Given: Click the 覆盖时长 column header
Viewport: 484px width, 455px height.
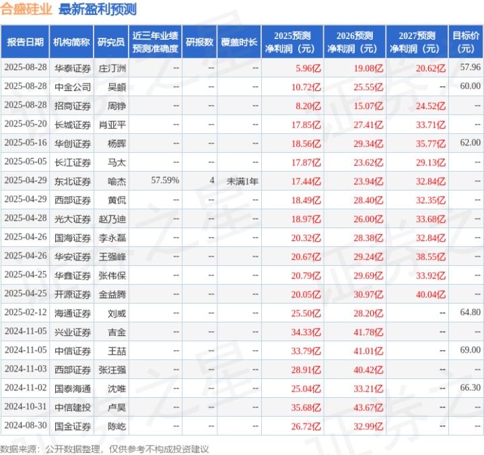Looking at the screenshot, I should point(239,42).
